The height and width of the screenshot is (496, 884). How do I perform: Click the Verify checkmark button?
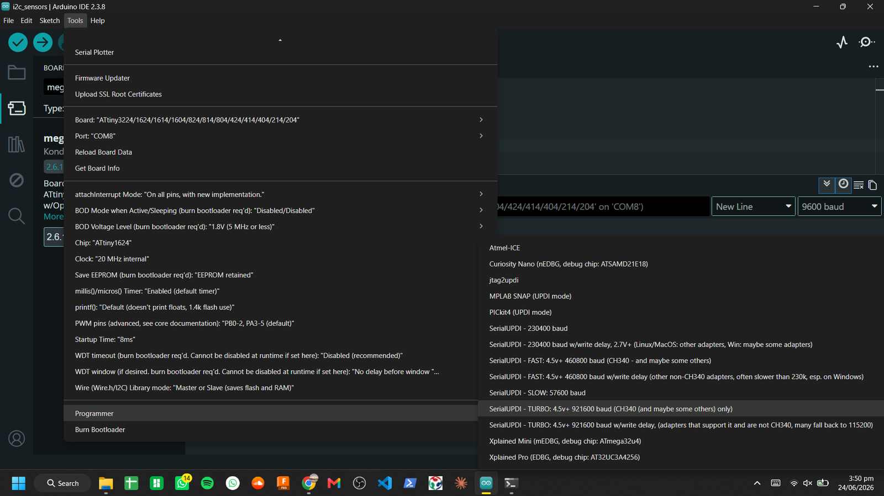18,42
